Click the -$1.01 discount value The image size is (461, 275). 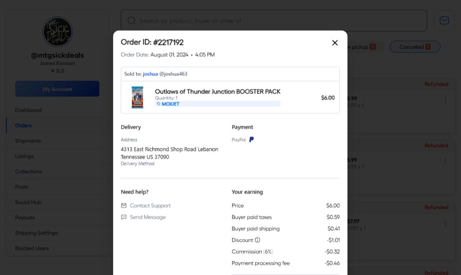pos(333,240)
